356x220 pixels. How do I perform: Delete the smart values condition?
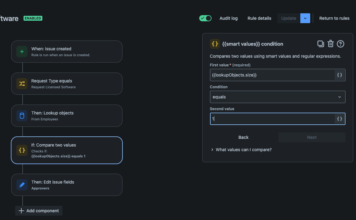click(x=331, y=44)
